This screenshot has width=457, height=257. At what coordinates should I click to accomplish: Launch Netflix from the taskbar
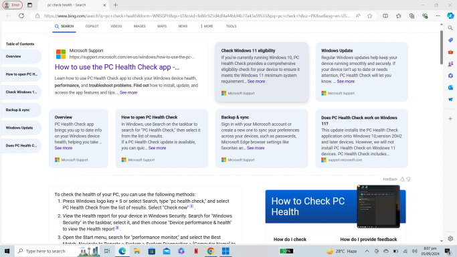(196, 251)
